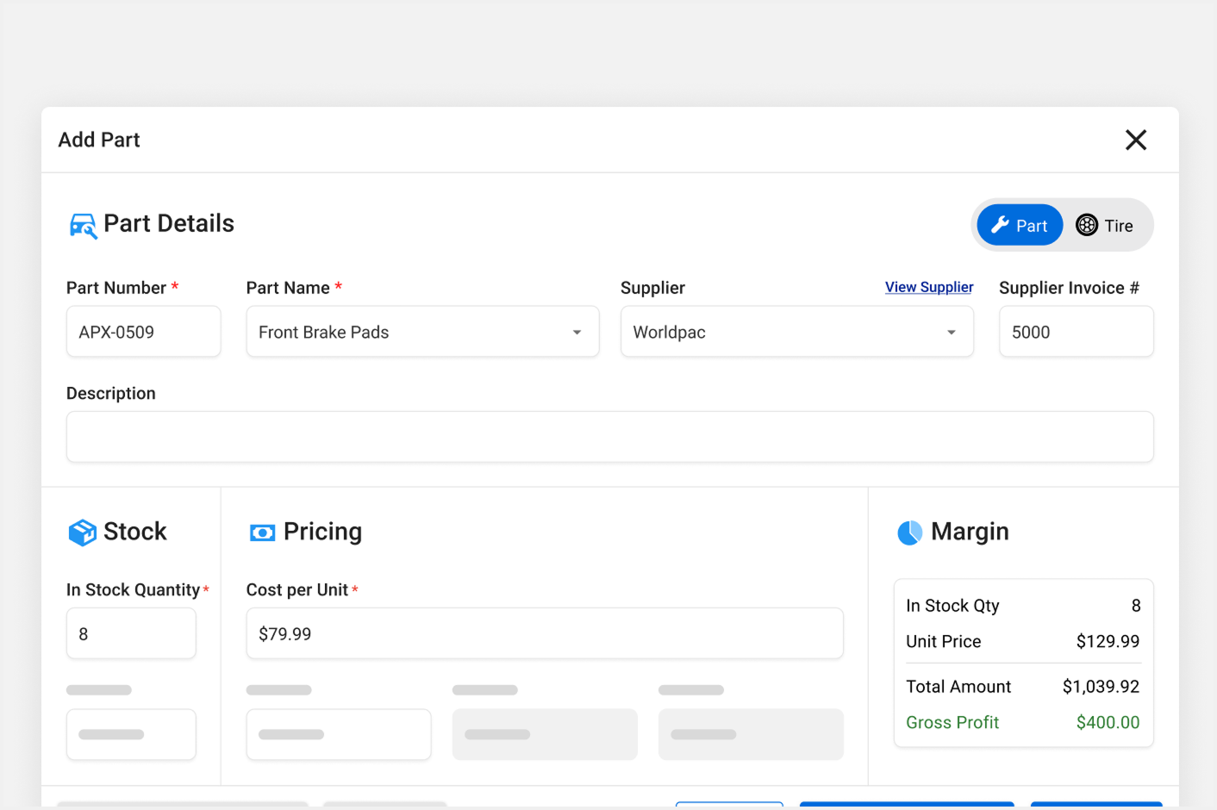The height and width of the screenshot is (810, 1217).
Task: Open the View Supplier link
Action: click(x=929, y=287)
